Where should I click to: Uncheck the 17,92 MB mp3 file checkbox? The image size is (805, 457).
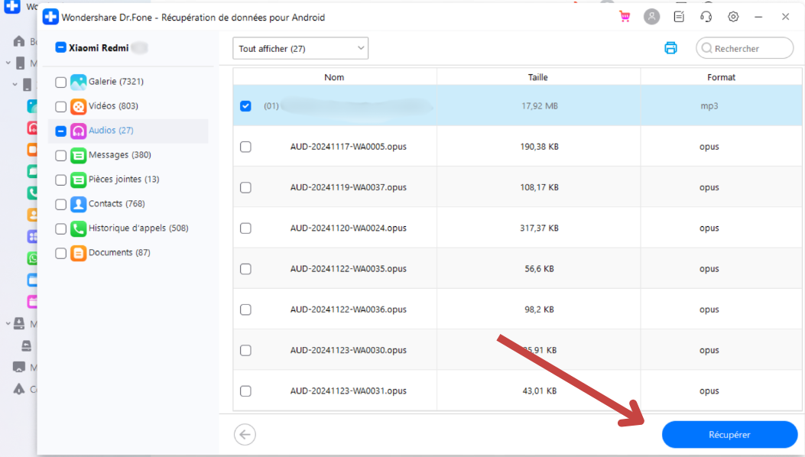coord(245,105)
